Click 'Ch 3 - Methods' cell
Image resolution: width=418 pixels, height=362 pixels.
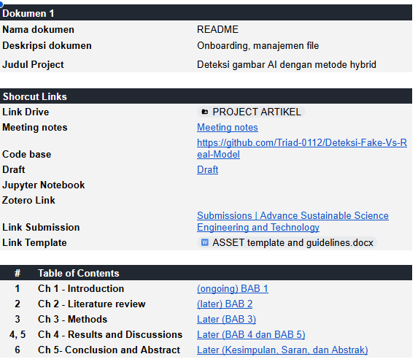click(x=72, y=319)
